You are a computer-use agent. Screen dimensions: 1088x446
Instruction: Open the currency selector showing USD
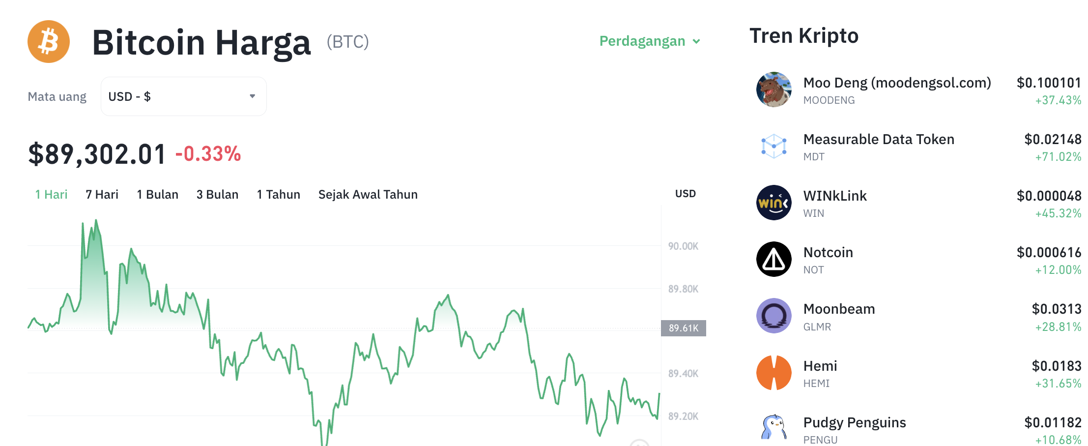point(183,96)
